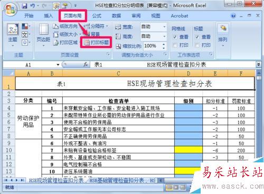Viewport: 264px width, 194px height.
Task: Launch 页面设置 page setup dialog
Action: click(108, 54)
